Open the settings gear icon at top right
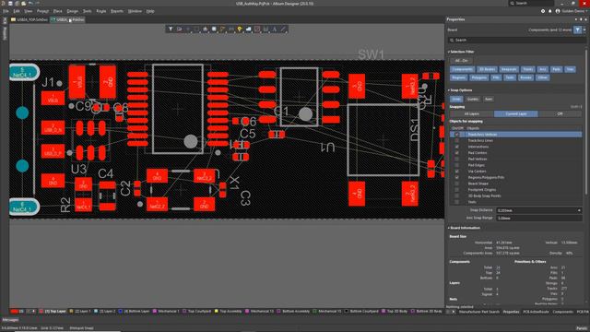 click(543, 11)
